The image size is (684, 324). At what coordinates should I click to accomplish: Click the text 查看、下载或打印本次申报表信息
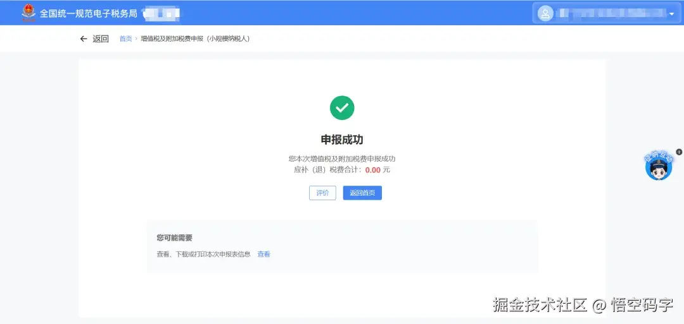[x=204, y=255]
